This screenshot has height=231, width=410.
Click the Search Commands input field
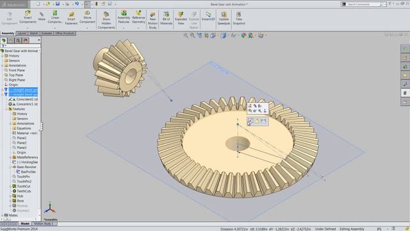363,4
